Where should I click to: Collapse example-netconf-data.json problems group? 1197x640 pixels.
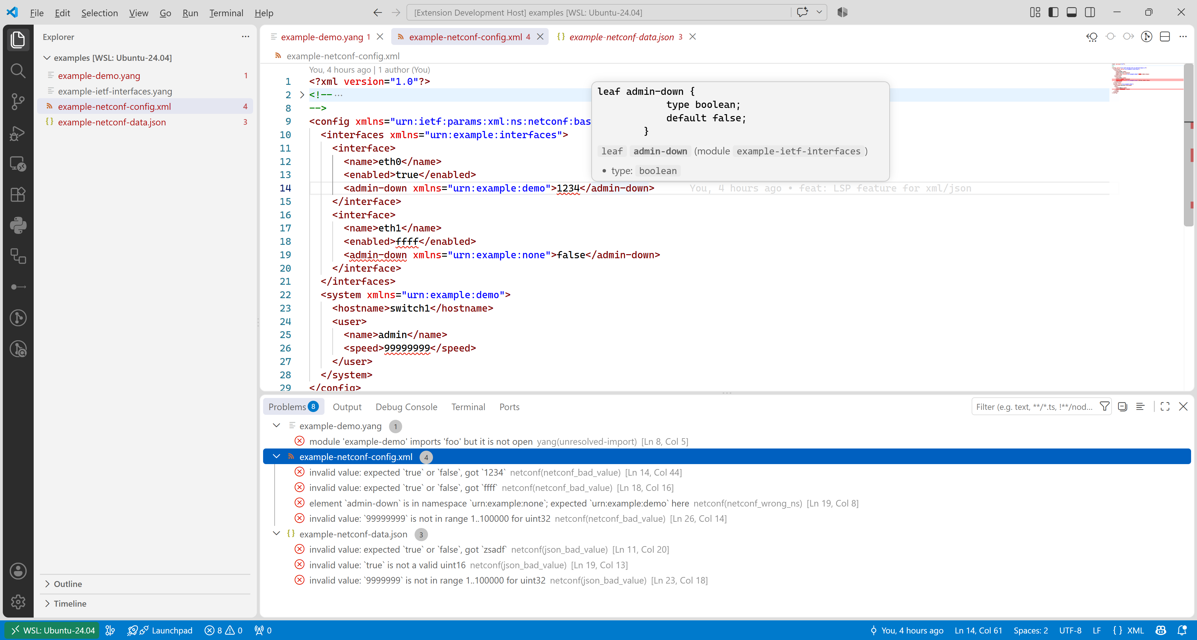(276, 534)
